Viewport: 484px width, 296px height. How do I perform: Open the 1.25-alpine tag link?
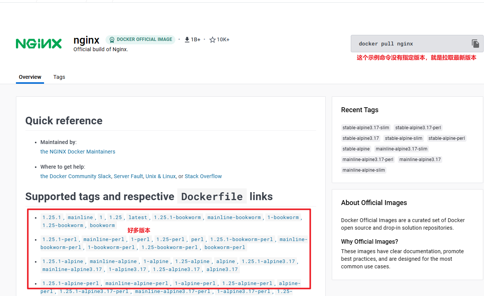(x=192, y=262)
